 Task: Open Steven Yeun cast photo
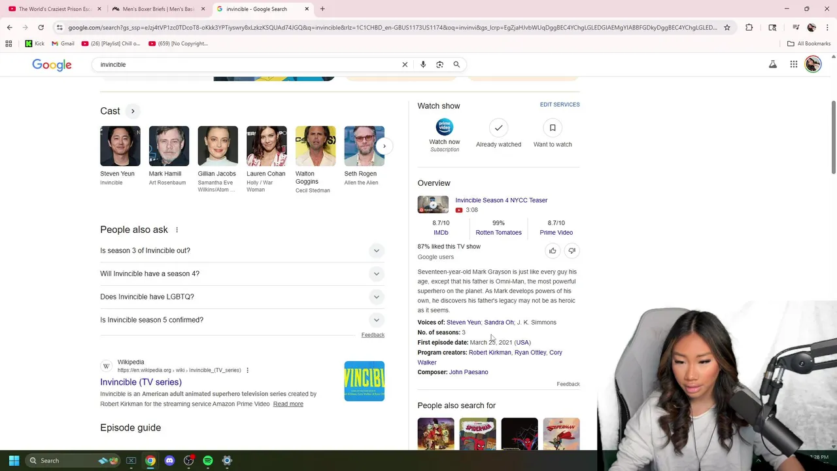click(120, 146)
